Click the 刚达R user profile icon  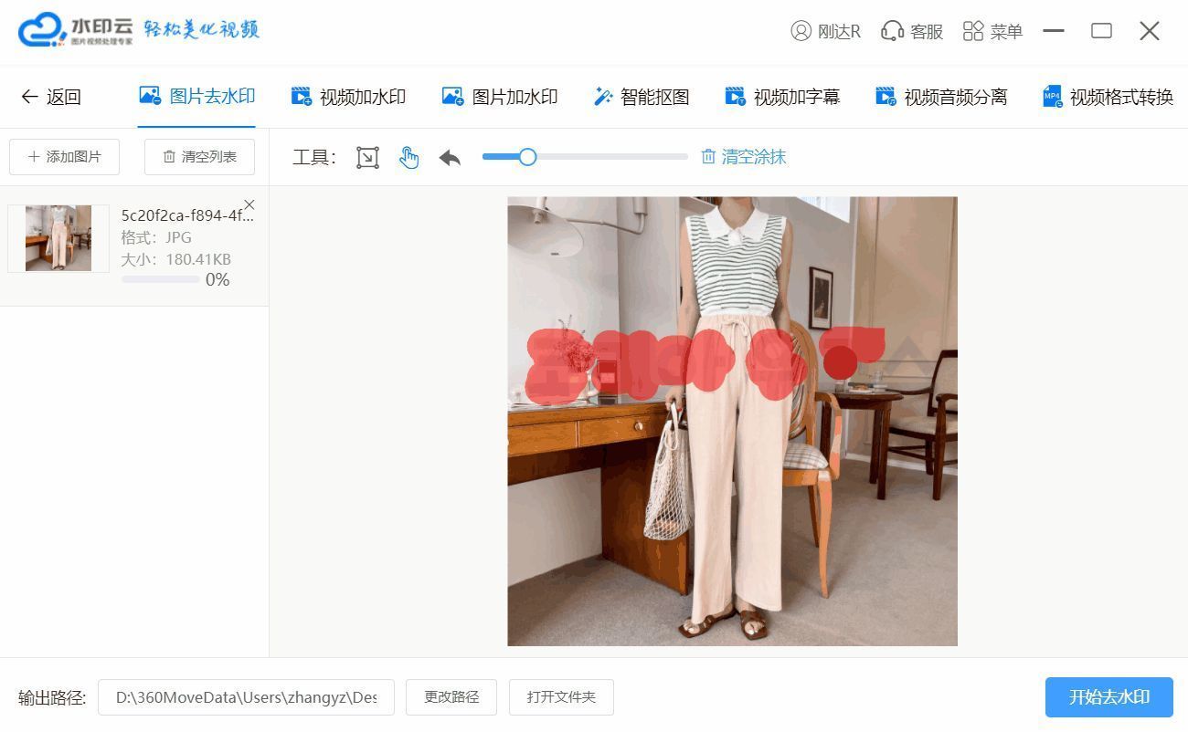pyautogui.click(x=801, y=31)
